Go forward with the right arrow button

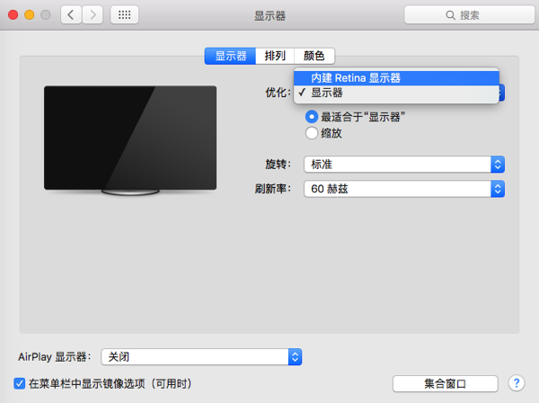click(x=93, y=14)
